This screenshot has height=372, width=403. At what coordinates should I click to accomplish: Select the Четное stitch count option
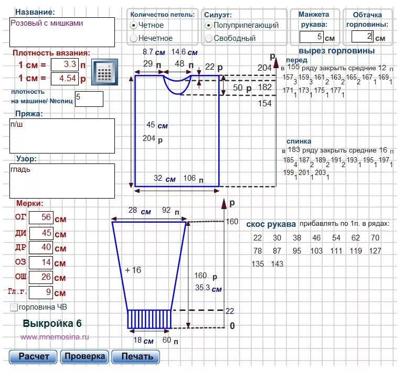[133, 25]
